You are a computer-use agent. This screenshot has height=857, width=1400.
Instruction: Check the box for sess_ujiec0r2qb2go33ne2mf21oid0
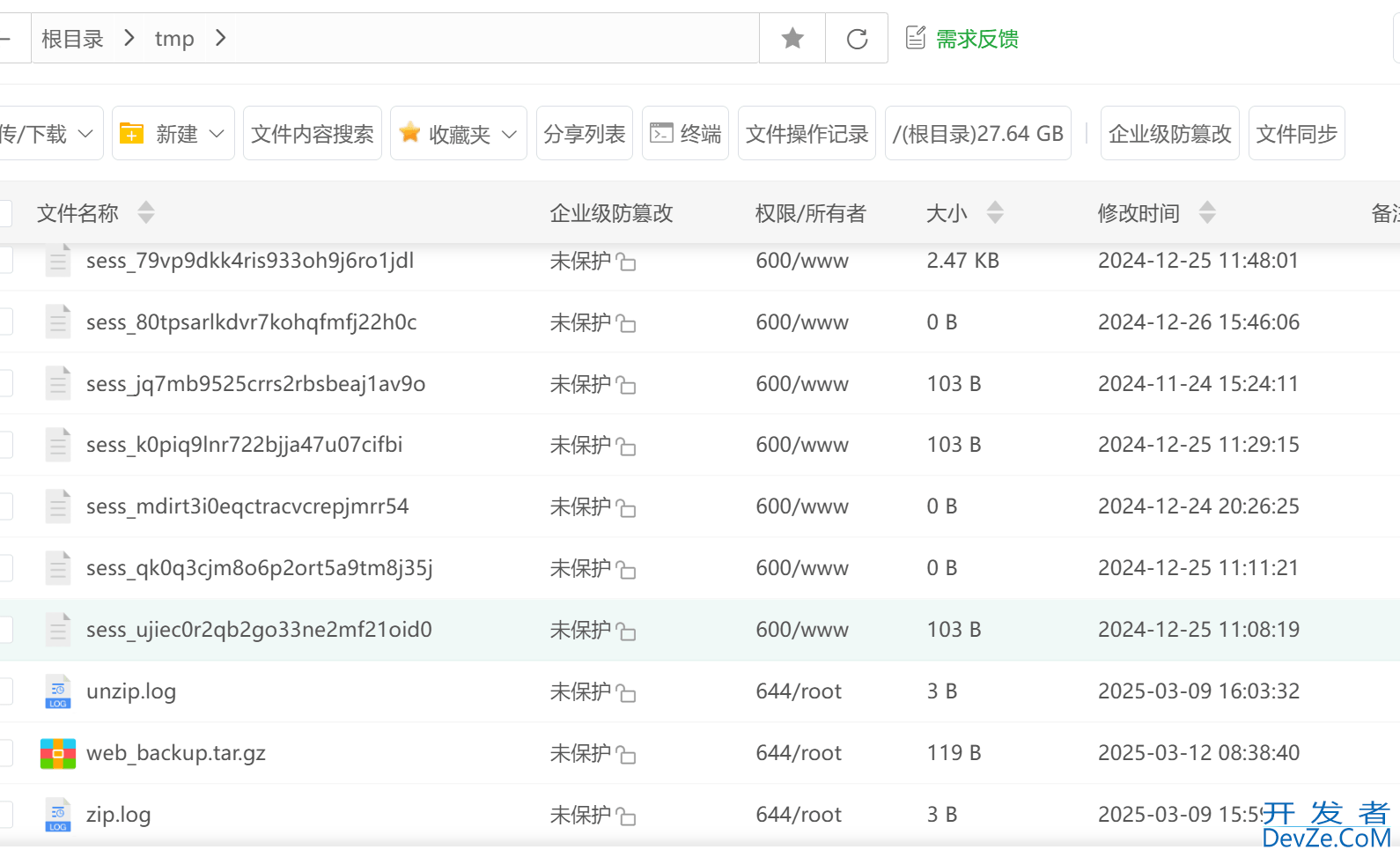[4, 629]
